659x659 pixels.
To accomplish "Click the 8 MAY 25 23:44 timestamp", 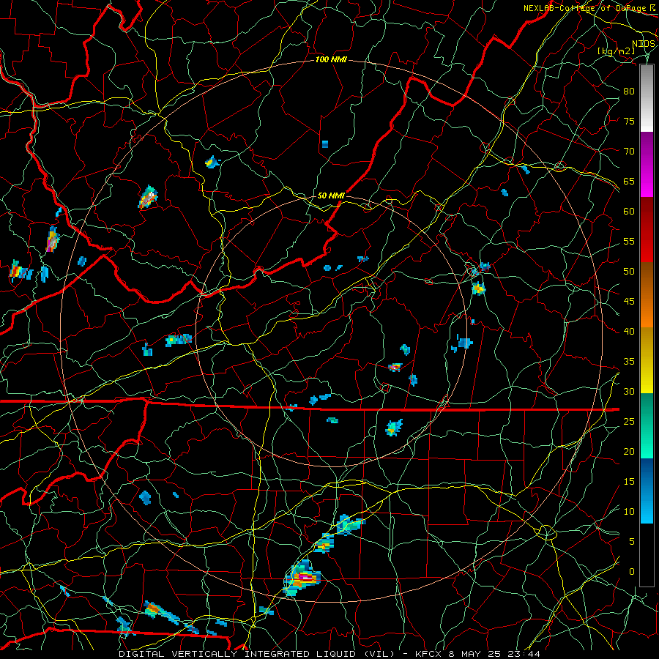I will tap(494, 654).
